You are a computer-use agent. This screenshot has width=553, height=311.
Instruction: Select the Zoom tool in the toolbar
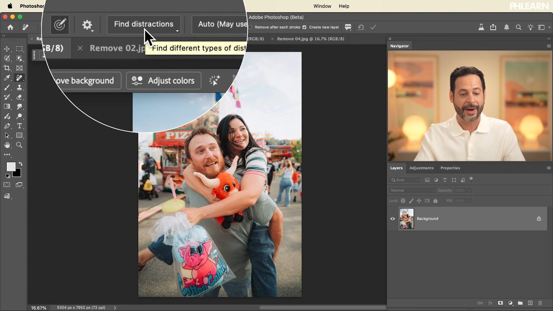tap(19, 145)
